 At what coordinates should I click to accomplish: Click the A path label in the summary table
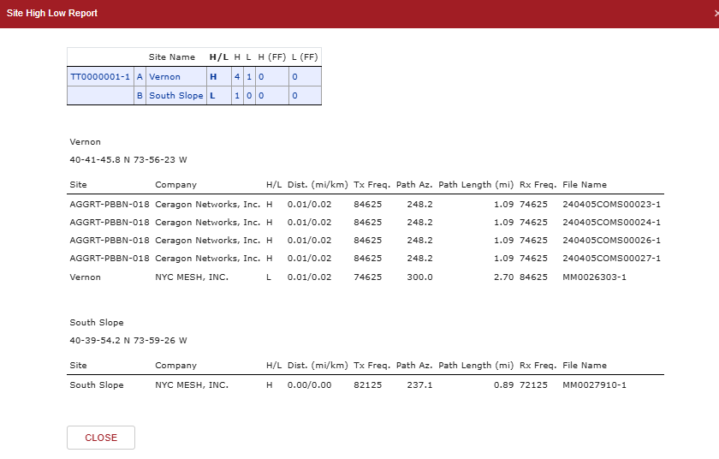point(140,77)
